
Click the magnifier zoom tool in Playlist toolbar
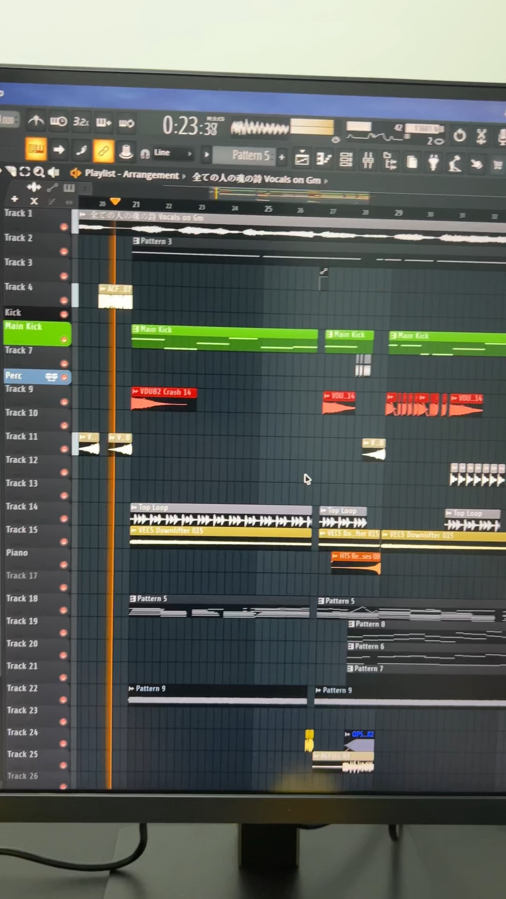(39, 172)
